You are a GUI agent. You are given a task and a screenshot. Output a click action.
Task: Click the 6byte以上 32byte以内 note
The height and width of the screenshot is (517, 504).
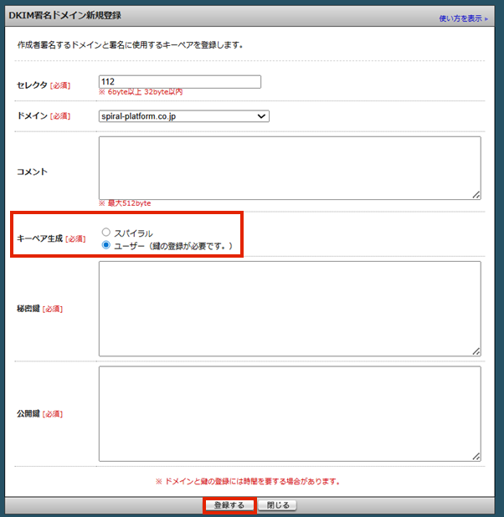click(x=141, y=92)
